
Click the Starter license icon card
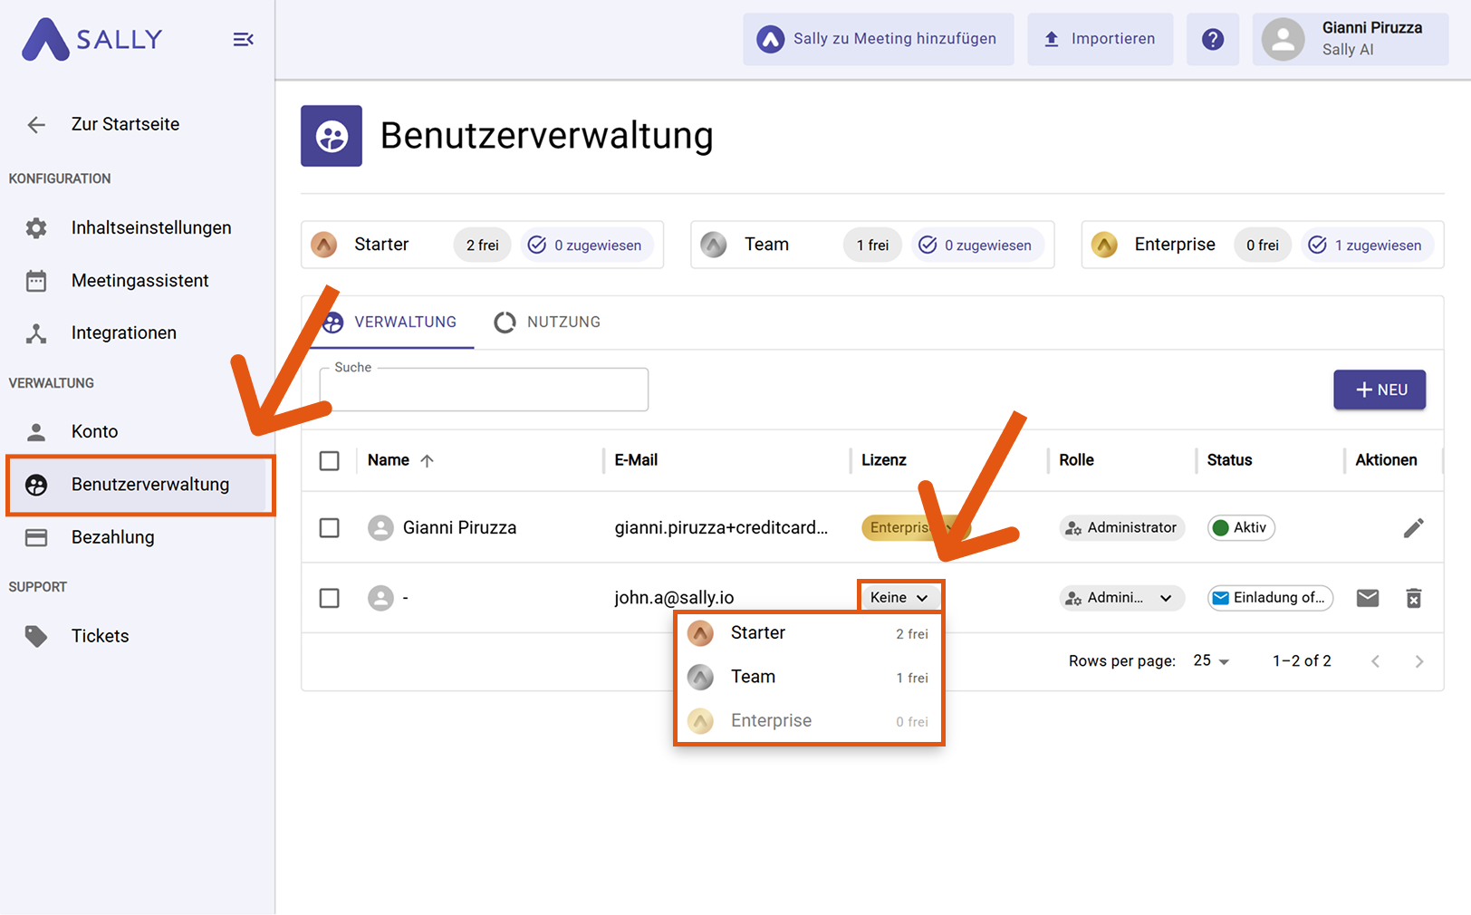pyautogui.click(x=324, y=245)
